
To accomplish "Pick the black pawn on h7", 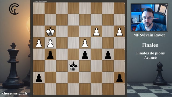I will click(x=39, y=78).
